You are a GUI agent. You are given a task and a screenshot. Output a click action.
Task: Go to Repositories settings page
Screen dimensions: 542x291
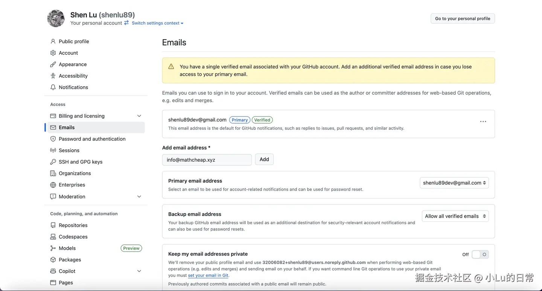coord(73,225)
